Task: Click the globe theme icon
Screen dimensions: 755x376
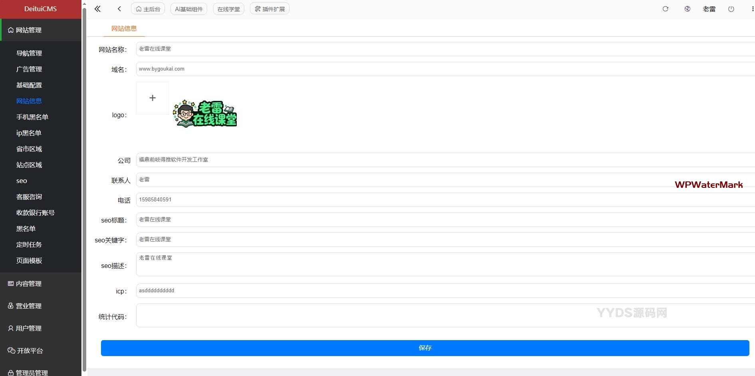Action: pos(687,9)
